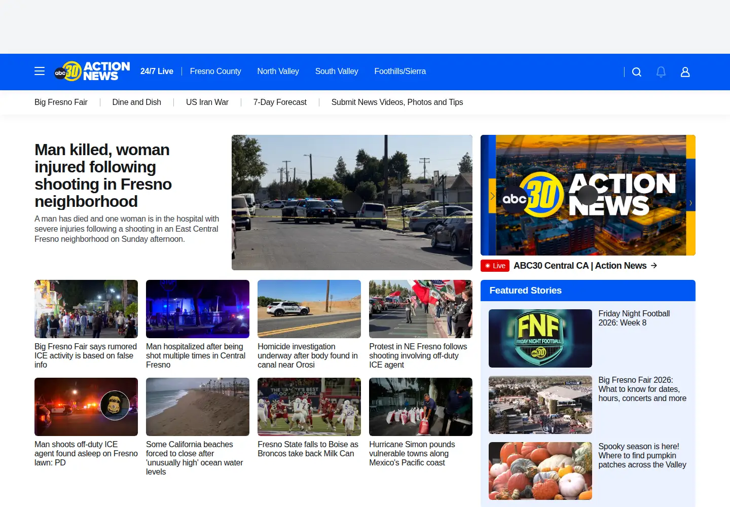Select North Valley in the nav bar
The image size is (730, 507).
coord(278,71)
